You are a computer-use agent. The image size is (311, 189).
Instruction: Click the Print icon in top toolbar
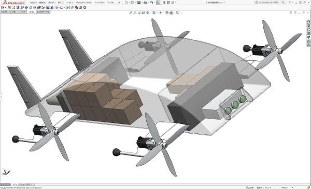[x=145, y=3]
